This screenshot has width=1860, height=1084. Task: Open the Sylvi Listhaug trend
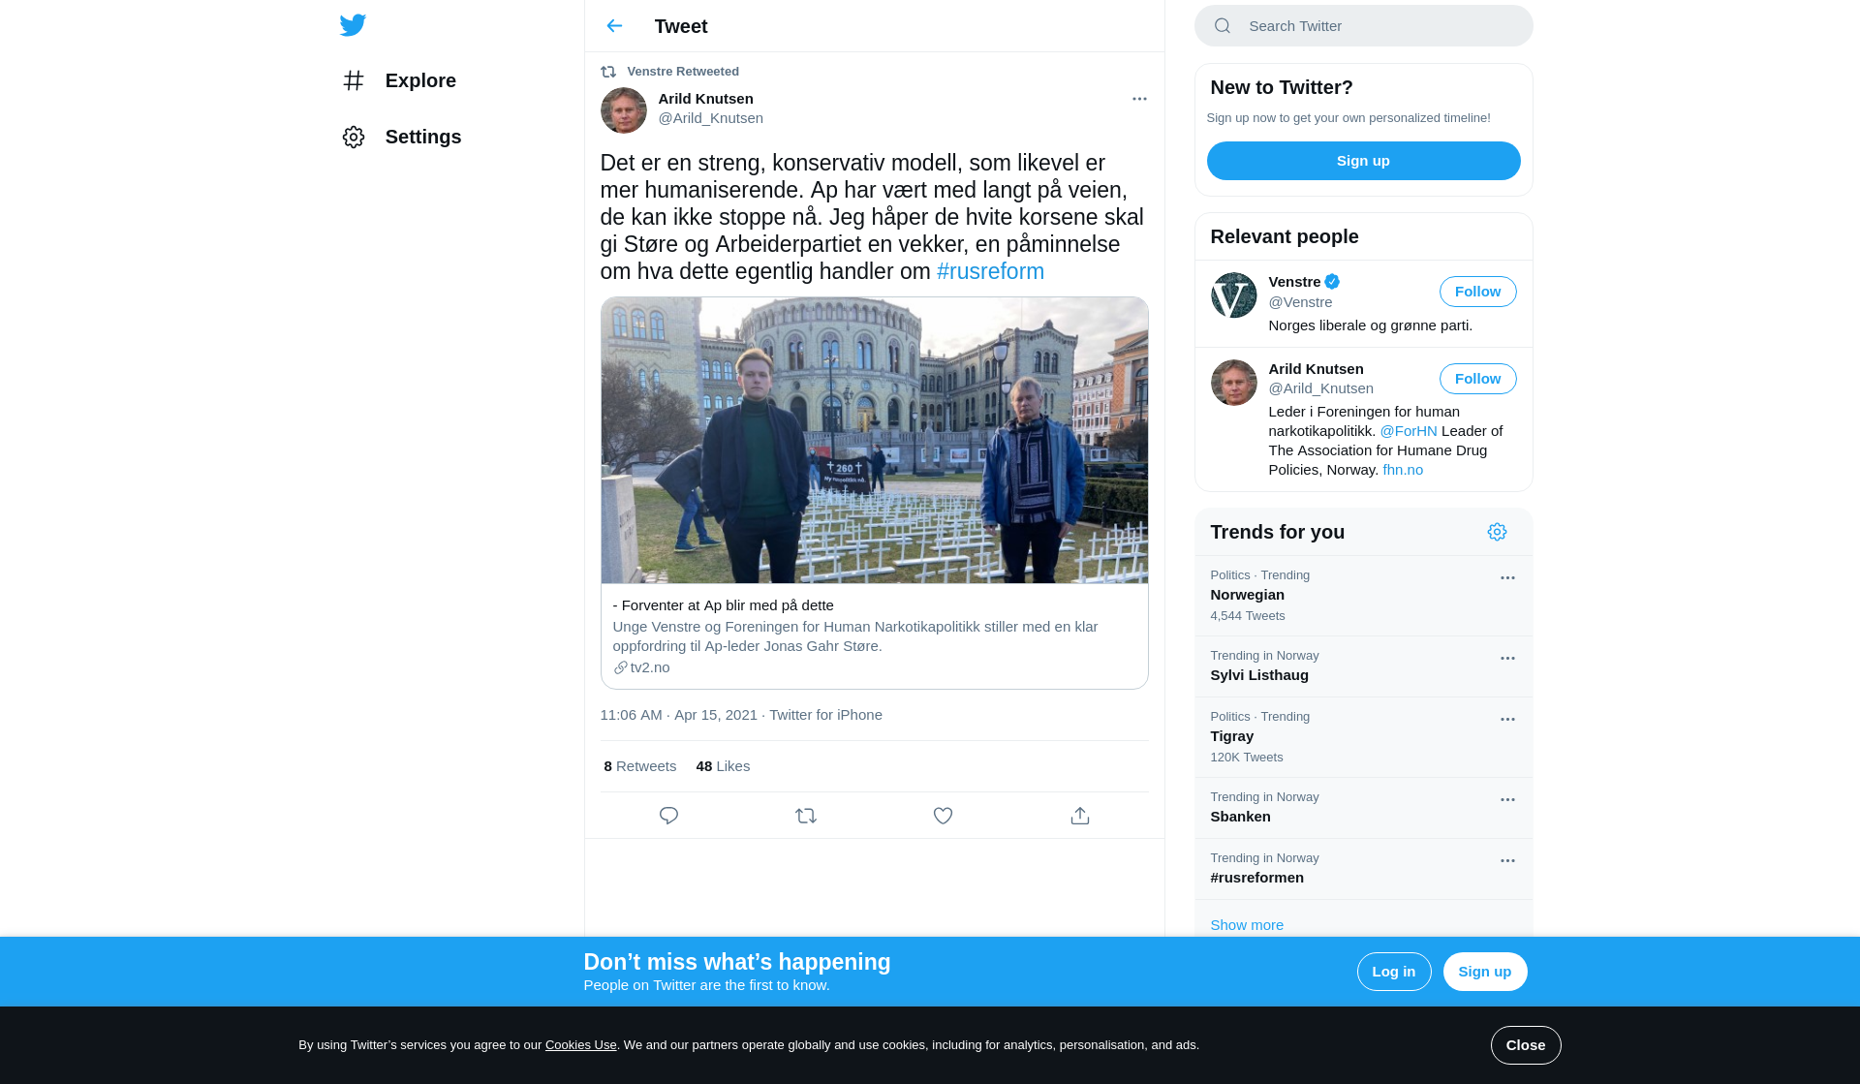coord(1363,666)
